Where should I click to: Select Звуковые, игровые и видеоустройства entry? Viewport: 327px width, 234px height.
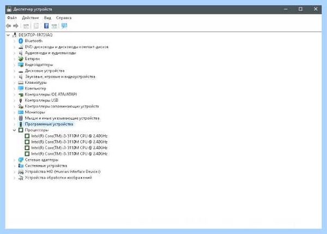tap(60, 77)
